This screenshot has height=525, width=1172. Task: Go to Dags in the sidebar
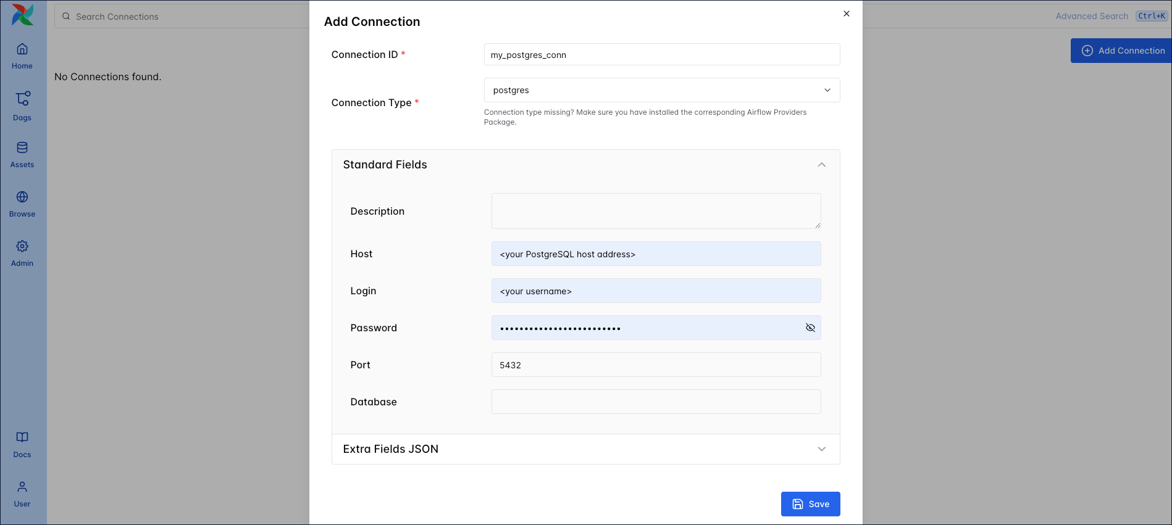click(22, 105)
